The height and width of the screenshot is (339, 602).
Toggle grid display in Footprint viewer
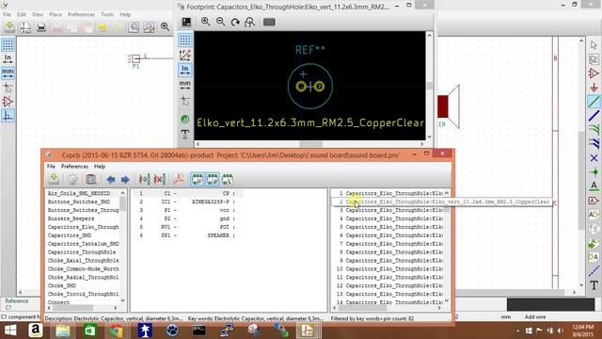tap(185, 40)
